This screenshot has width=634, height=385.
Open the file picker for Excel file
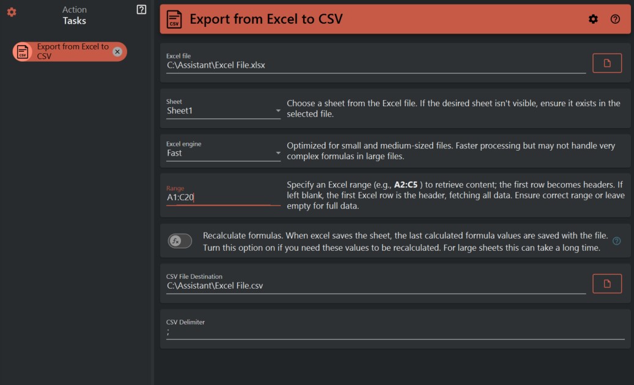pyautogui.click(x=606, y=62)
